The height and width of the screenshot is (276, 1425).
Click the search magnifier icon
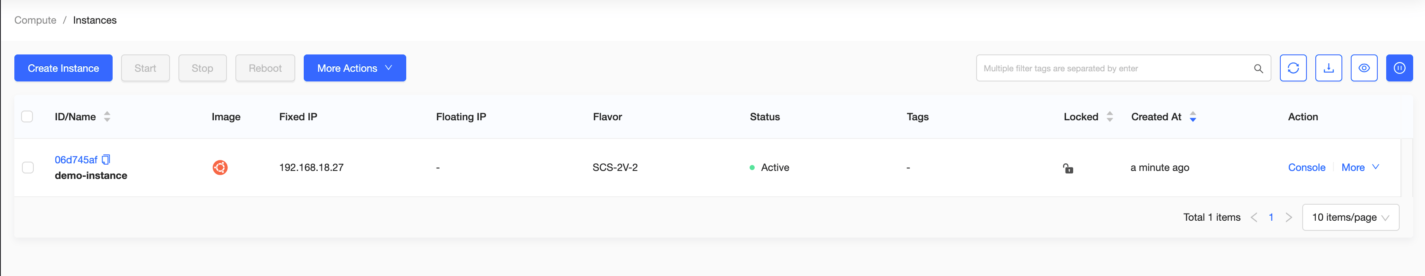[1258, 69]
